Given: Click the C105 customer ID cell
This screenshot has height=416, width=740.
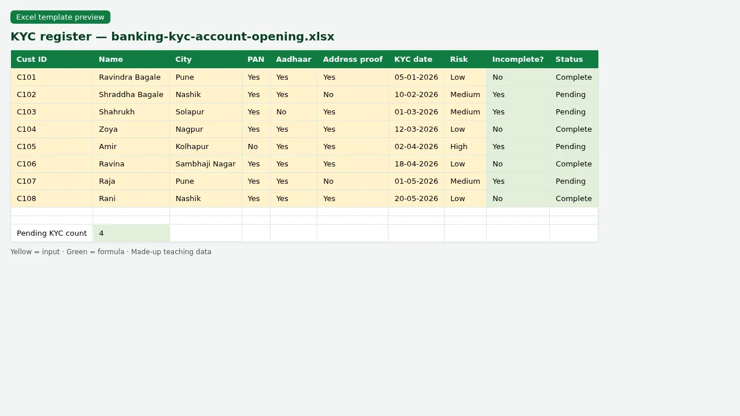Looking at the screenshot, I should click(52, 147).
